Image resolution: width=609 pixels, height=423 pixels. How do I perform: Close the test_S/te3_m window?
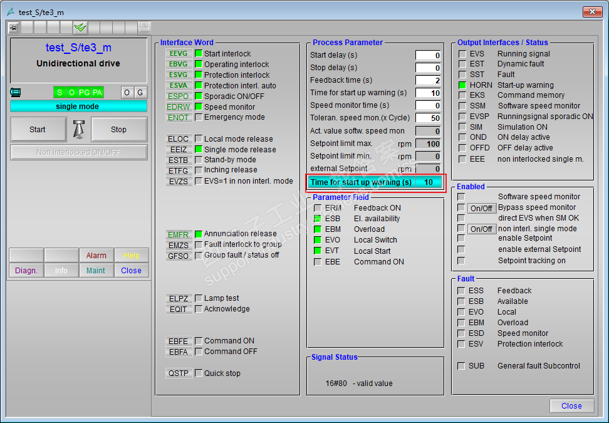coord(592,12)
